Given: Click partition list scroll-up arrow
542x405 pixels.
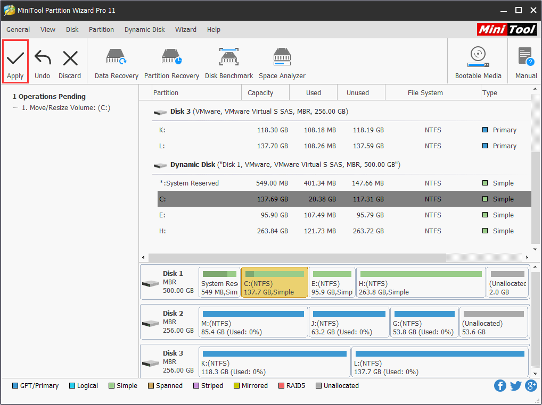Looking at the screenshot, I should 535,89.
